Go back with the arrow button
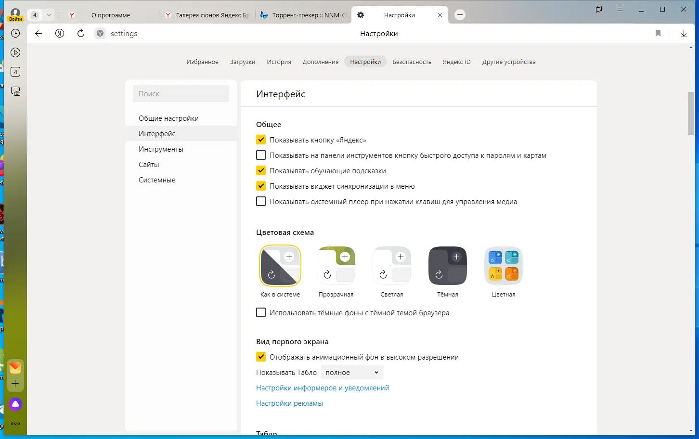 [39, 33]
